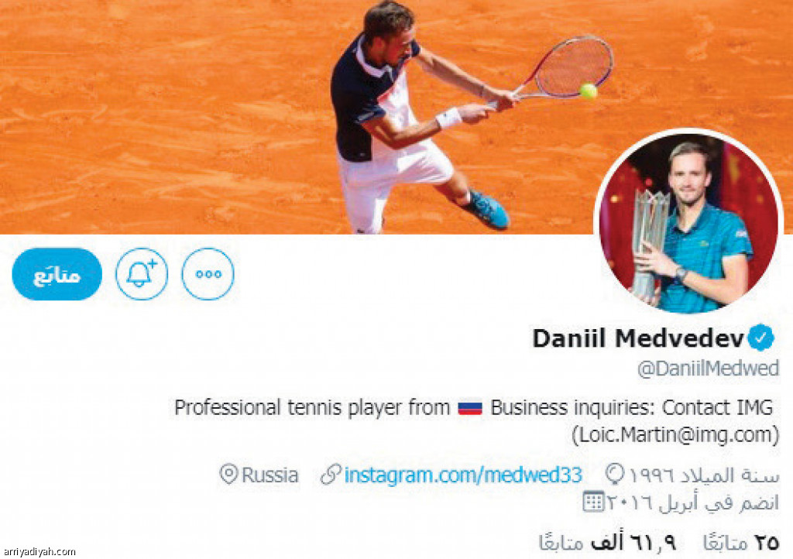
Task: Open the circular profile photo with trophy
Action: point(688,222)
